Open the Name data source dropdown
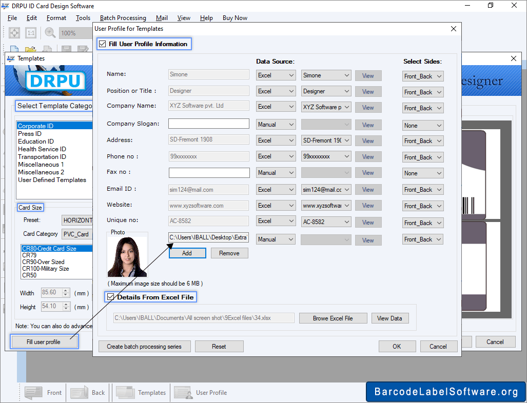The height and width of the screenshot is (403, 527). click(x=276, y=75)
